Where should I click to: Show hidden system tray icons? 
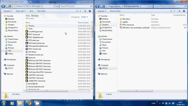[x=160, y=103]
